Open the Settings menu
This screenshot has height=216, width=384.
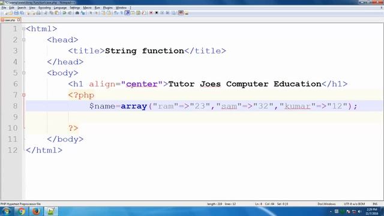click(74, 8)
